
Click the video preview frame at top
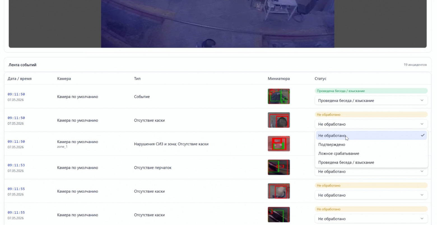click(218, 24)
